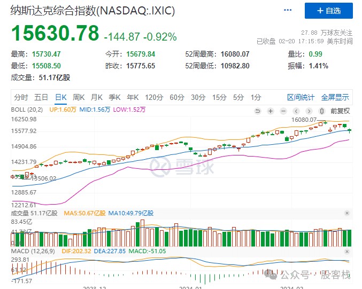Zoom in with the chart plus icon
This screenshot has width=362, height=289.
pyautogui.click(x=271, y=111)
